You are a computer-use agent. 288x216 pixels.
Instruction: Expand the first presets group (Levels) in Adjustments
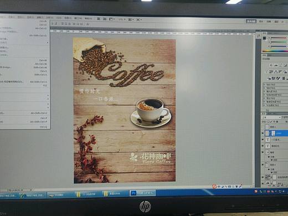(x=264, y=84)
